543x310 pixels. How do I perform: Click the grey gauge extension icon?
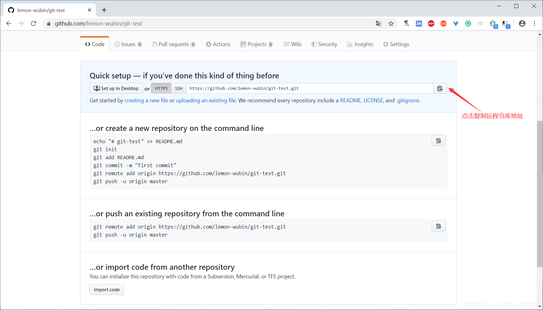pyautogui.click(x=480, y=24)
